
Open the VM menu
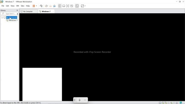18,6
